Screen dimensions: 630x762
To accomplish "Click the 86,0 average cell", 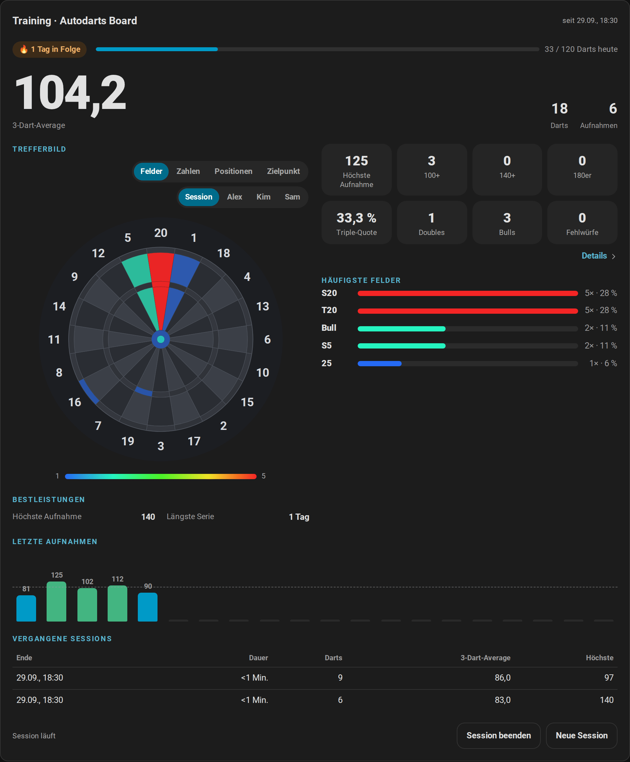I will (x=503, y=678).
